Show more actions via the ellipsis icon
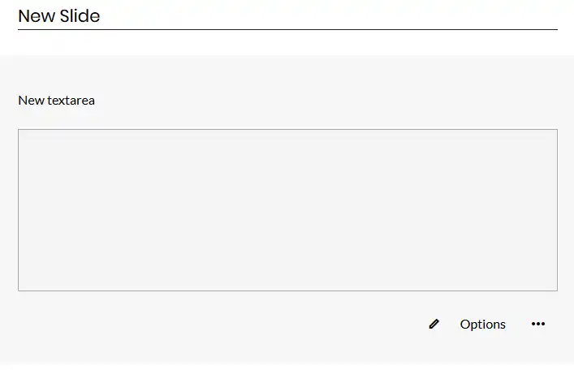The image size is (574, 370). [x=538, y=324]
